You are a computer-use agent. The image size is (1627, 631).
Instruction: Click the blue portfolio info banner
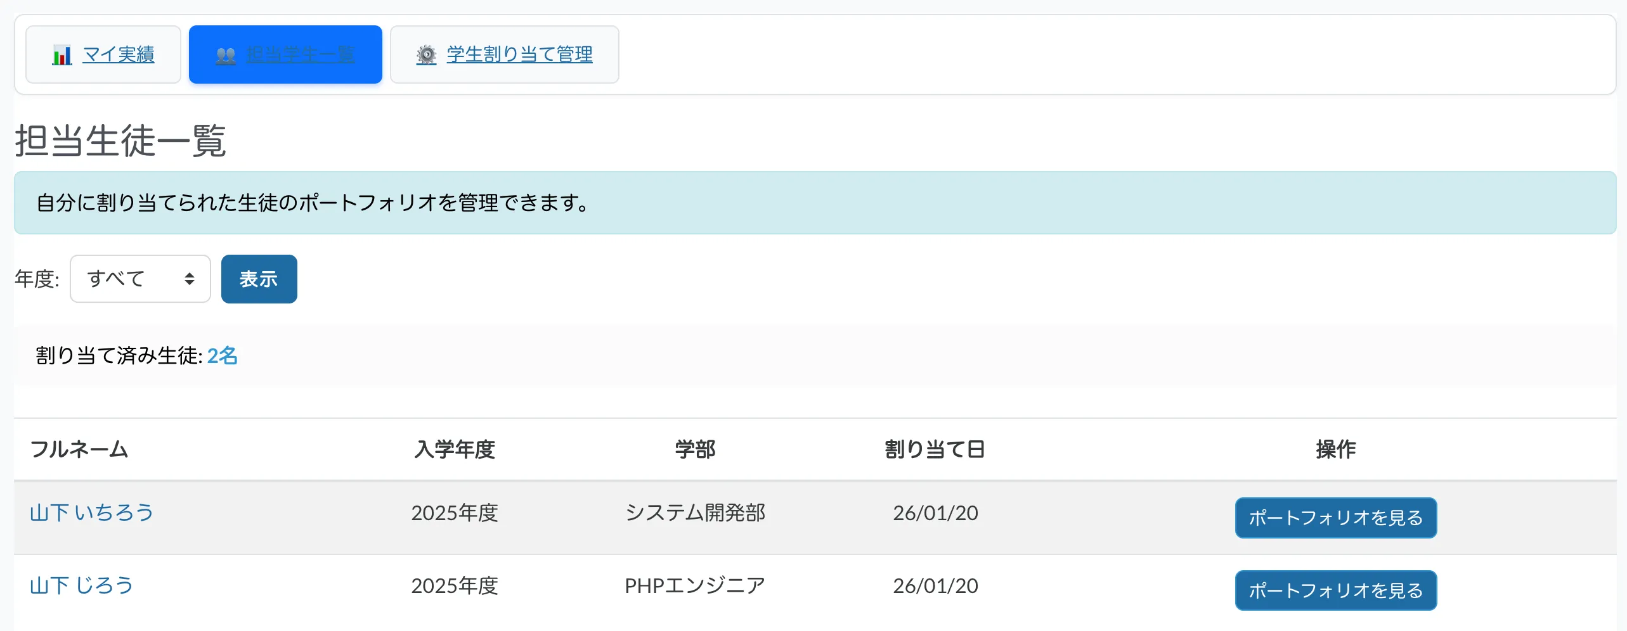pos(814,203)
